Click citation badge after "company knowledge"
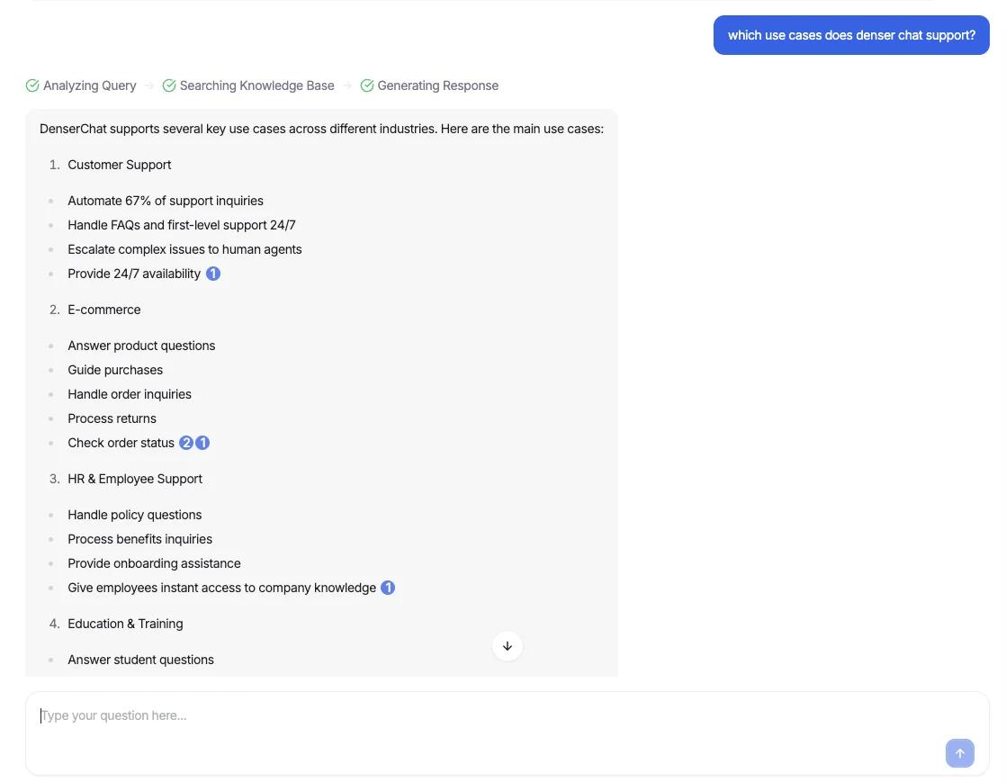Screen dimensions: 1006x782 [388, 587]
